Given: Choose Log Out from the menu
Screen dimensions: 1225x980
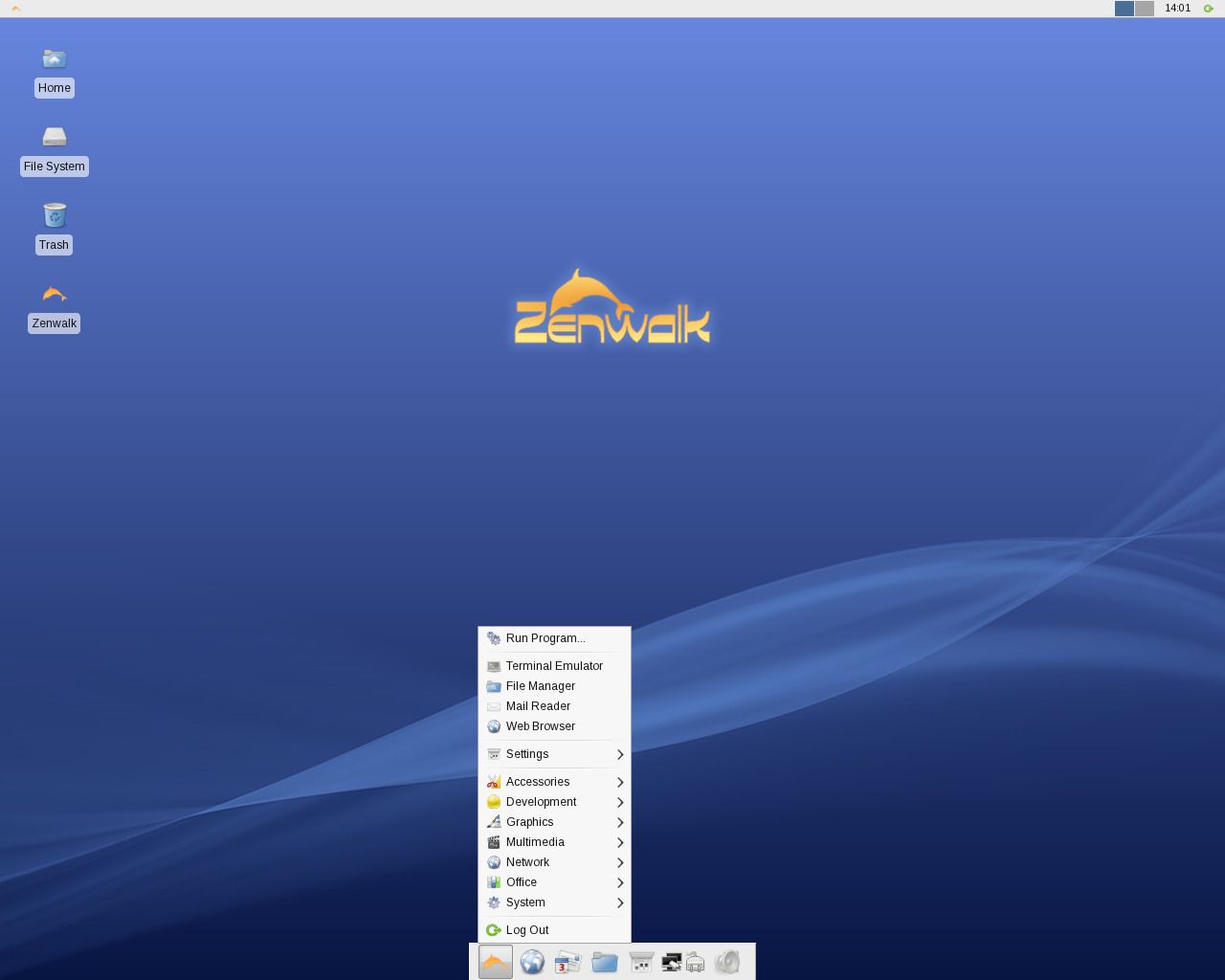Looking at the screenshot, I should (x=526, y=929).
